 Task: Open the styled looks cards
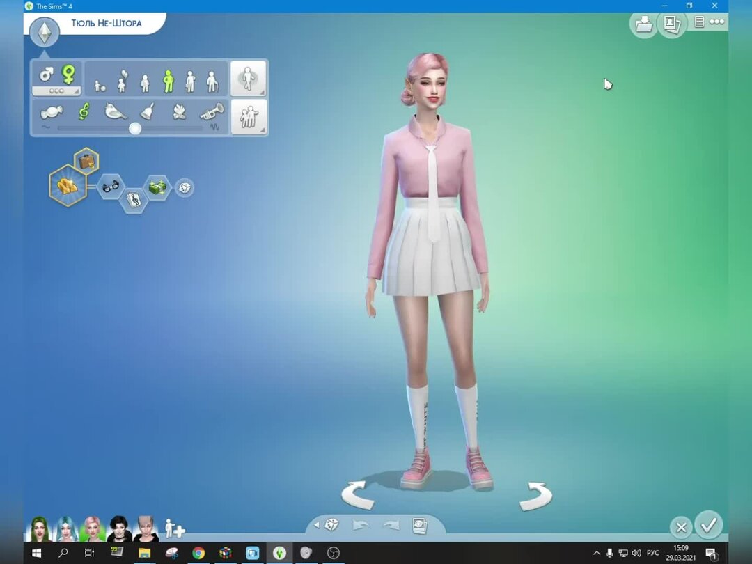click(420, 526)
